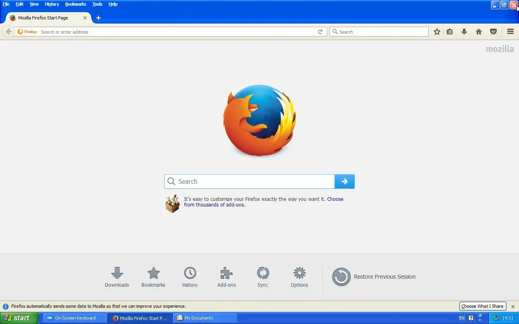Open a new tab with plus button
The image size is (519, 324).
point(99,18)
